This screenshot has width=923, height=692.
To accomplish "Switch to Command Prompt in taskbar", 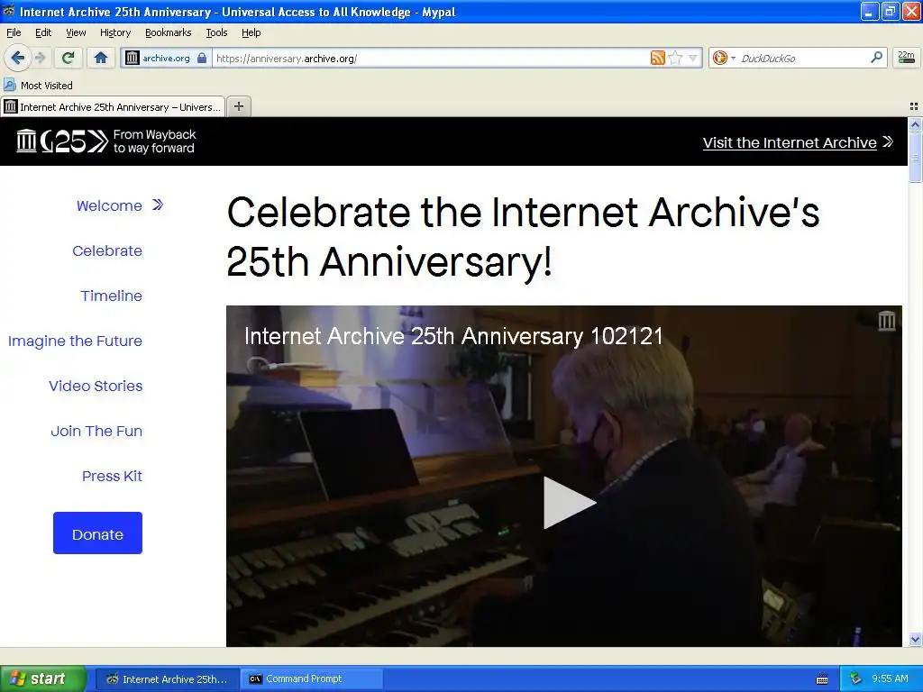I will tap(312, 679).
